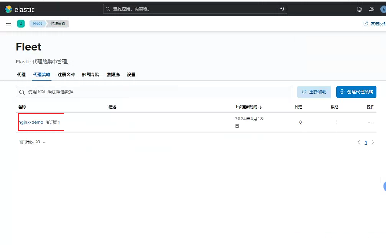386x245 pixels.
Task: Open actions menu for nginx-demo row
Action: [x=370, y=122]
